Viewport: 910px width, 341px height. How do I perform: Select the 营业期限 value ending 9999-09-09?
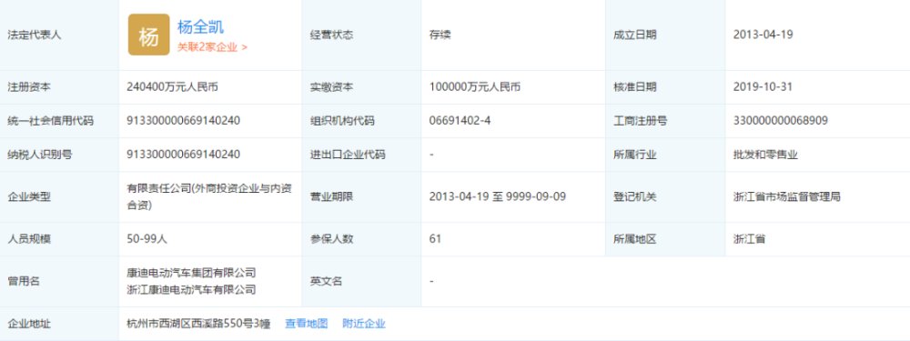(498, 196)
